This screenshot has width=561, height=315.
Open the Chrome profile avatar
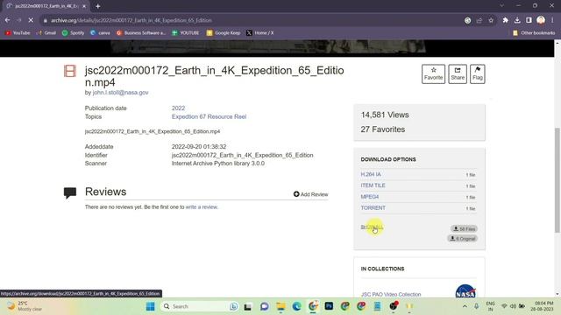[541, 20]
